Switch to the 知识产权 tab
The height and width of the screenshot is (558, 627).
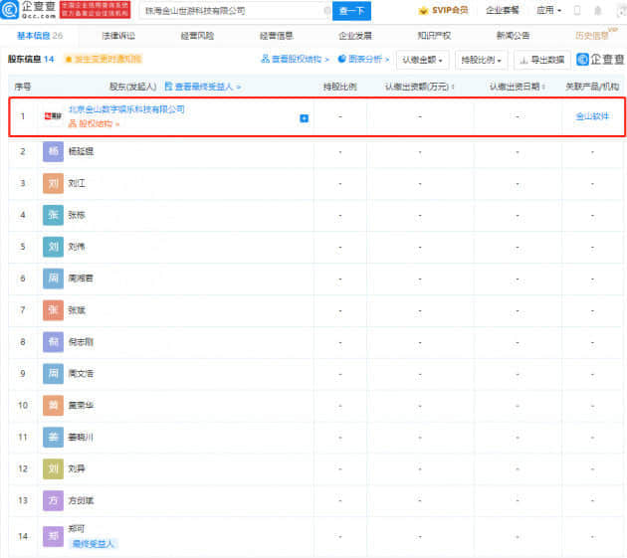point(434,36)
